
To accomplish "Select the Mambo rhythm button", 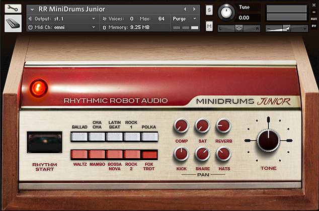I will click(97, 155).
